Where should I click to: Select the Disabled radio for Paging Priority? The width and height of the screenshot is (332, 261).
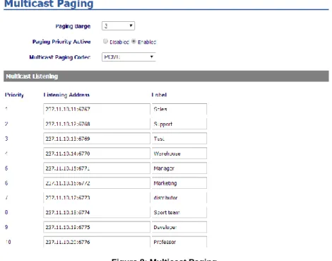(x=105, y=42)
